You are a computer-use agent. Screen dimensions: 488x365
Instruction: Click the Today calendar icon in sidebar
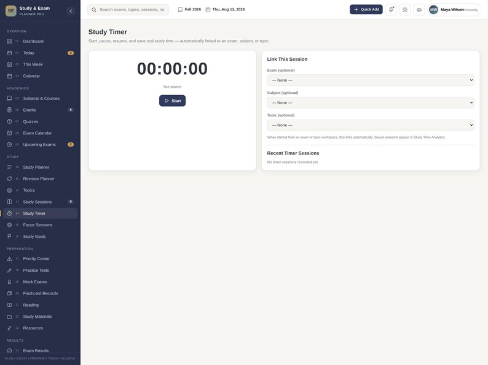[9, 53]
